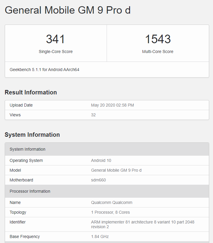Click the Views row
This screenshot has height=243, width=213.
pos(107,115)
